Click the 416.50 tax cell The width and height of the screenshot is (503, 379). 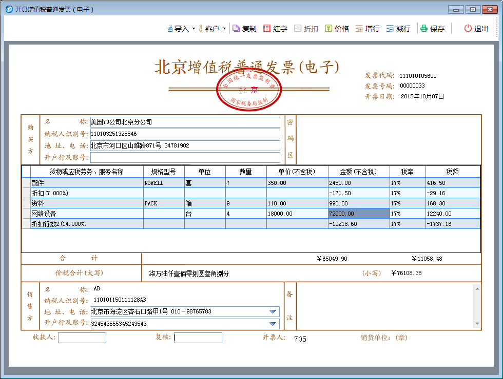coord(453,183)
